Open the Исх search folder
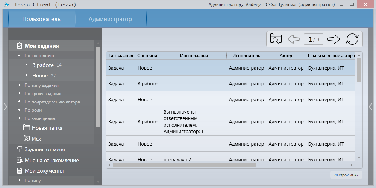Screen dimensions: 376x188 pos(36,138)
